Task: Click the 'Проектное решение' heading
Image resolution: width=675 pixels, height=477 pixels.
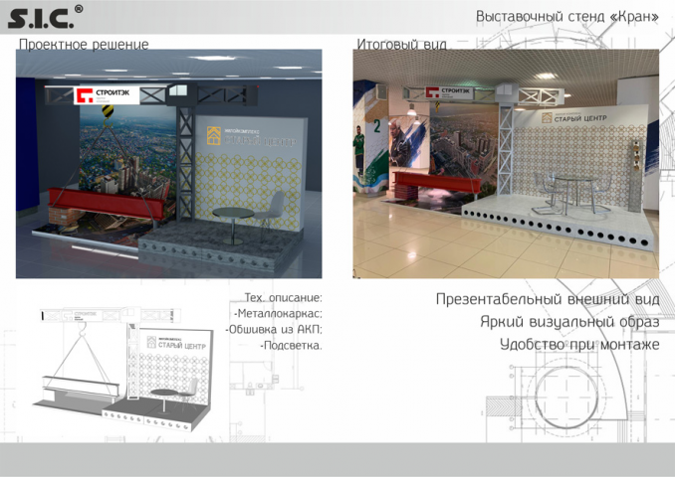Action: (x=84, y=45)
